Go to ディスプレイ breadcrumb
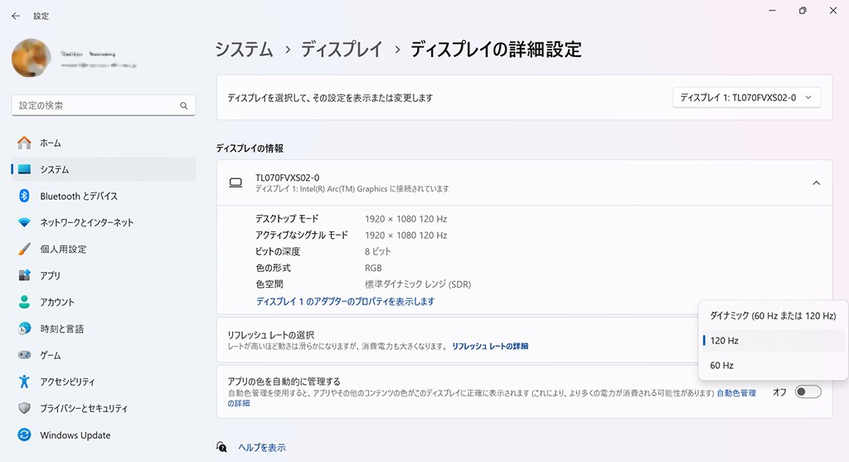 342,49
